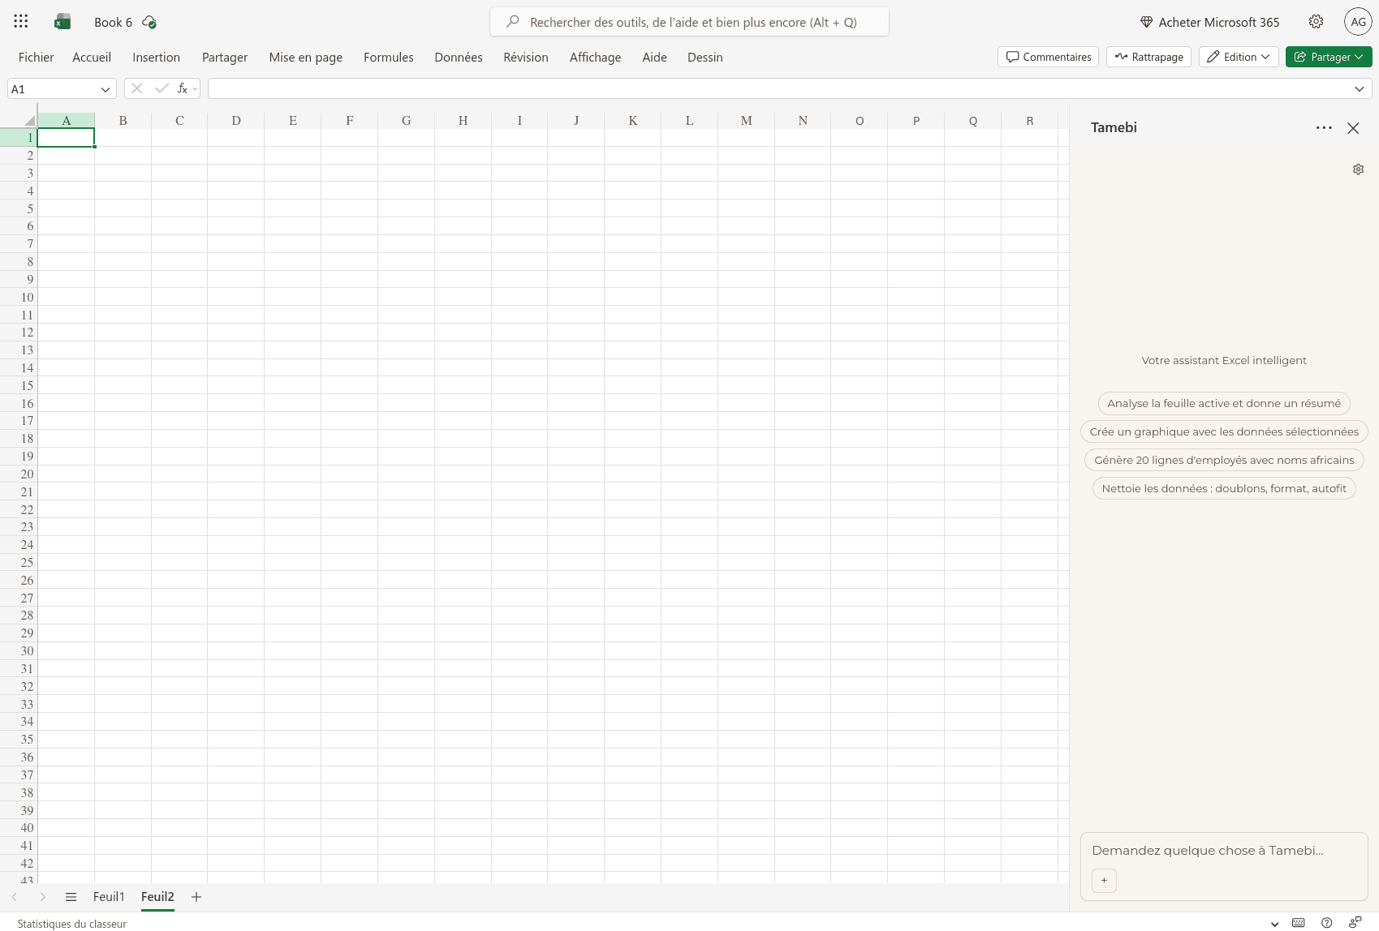1379x931 pixels.
Task: Open the Acheter Microsoft 365 link
Action: coord(1209,22)
